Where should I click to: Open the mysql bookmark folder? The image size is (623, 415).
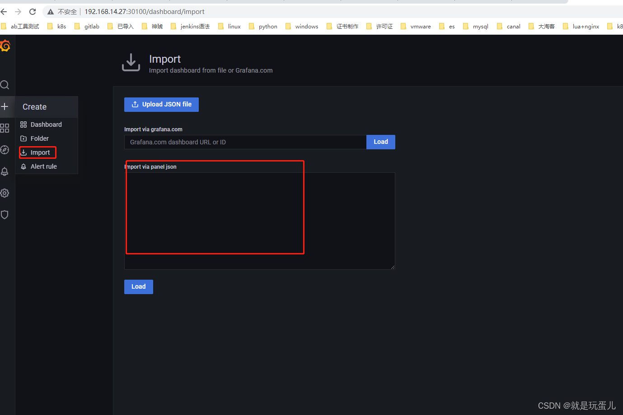pos(476,27)
